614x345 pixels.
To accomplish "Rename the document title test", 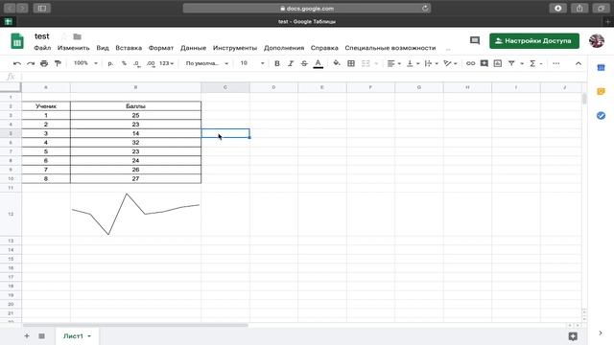I will (42, 36).
